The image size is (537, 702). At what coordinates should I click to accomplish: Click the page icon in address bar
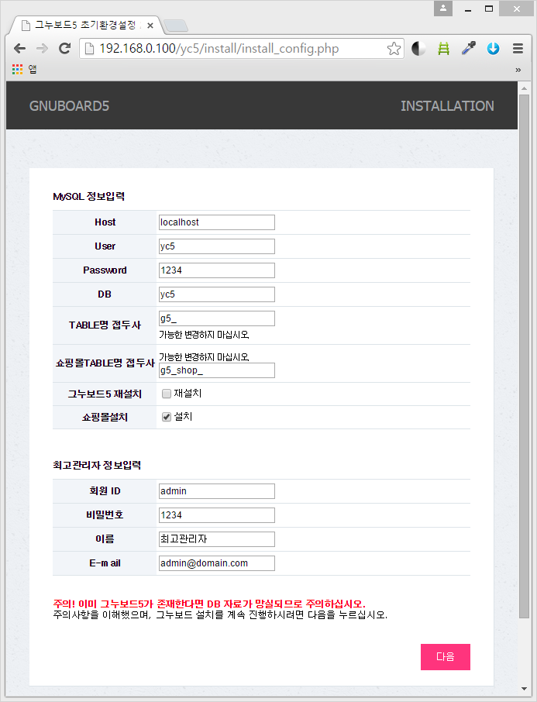pyautogui.click(x=89, y=48)
